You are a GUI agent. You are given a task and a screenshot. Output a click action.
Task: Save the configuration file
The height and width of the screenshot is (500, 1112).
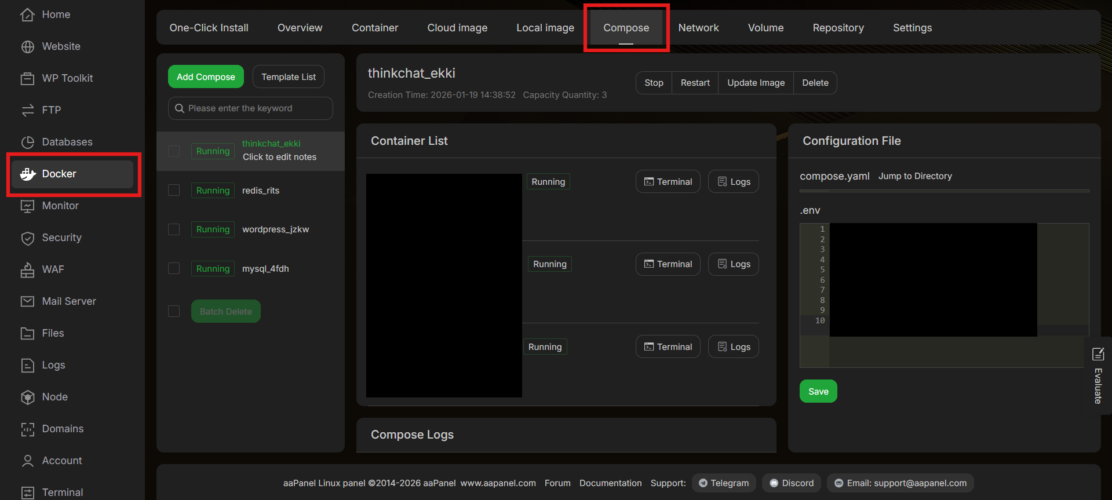[x=818, y=391]
